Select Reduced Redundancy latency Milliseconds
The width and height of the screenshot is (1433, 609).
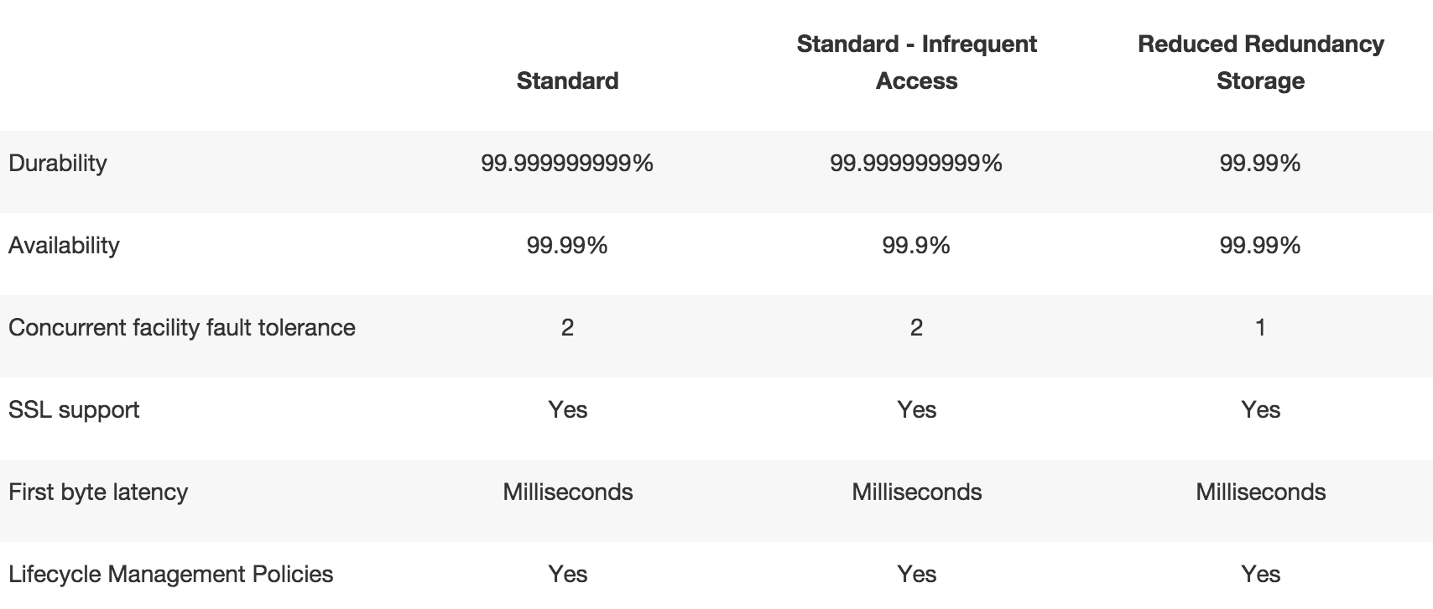[x=1260, y=492]
